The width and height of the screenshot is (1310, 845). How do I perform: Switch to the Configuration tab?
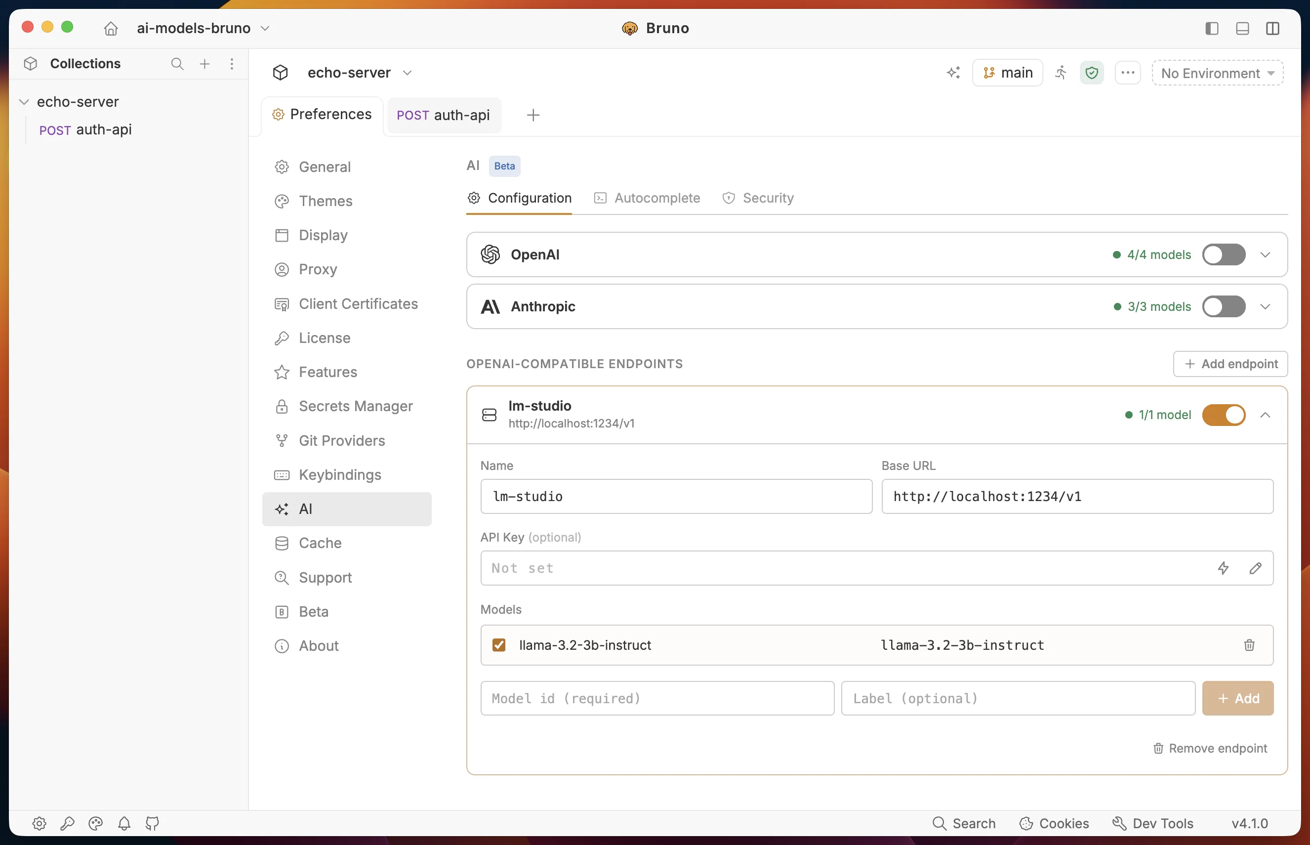tap(519, 198)
